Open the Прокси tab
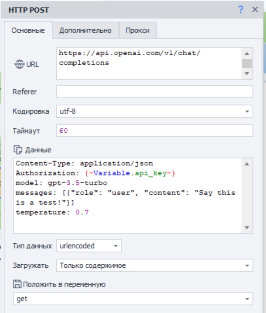The image size is (266, 313). (x=137, y=30)
